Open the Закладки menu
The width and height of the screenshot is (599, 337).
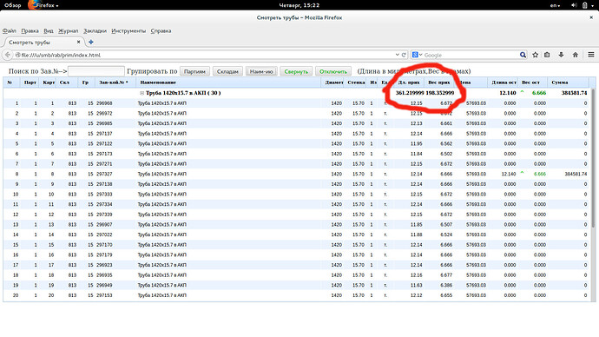point(95,31)
